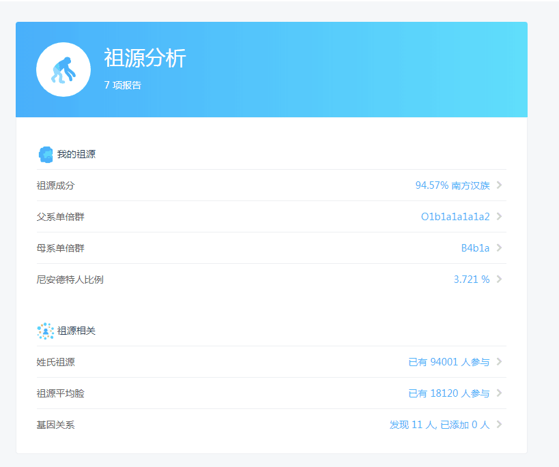Open 94.57% 南方汉族 ancestry result
This screenshot has width=559, height=467.
pyautogui.click(x=453, y=185)
